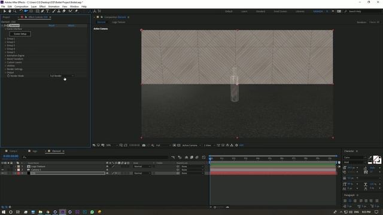Click the label color swatch of Logo Texture layer

[x=19, y=167]
